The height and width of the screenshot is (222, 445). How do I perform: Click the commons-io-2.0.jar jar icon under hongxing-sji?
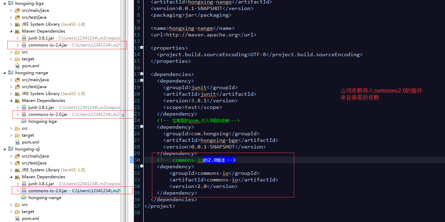[x=24, y=191]
